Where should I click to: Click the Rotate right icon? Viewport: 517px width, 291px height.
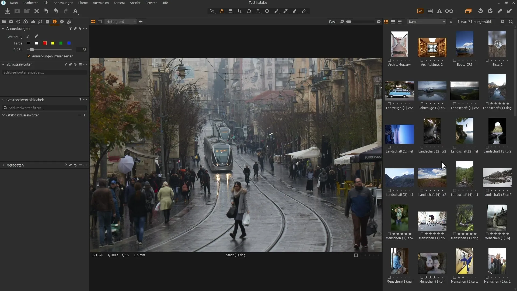[x=490, y=11]
